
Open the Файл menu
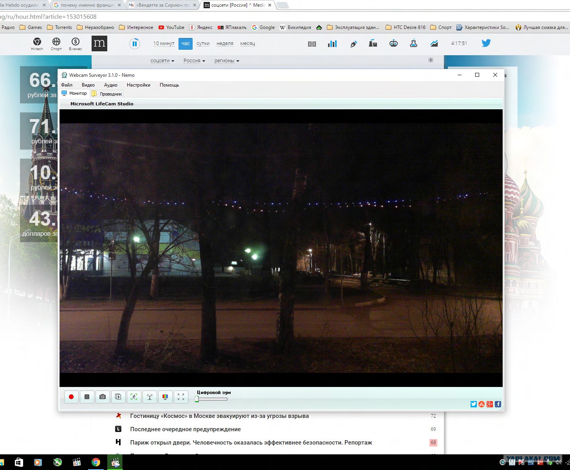67,85
